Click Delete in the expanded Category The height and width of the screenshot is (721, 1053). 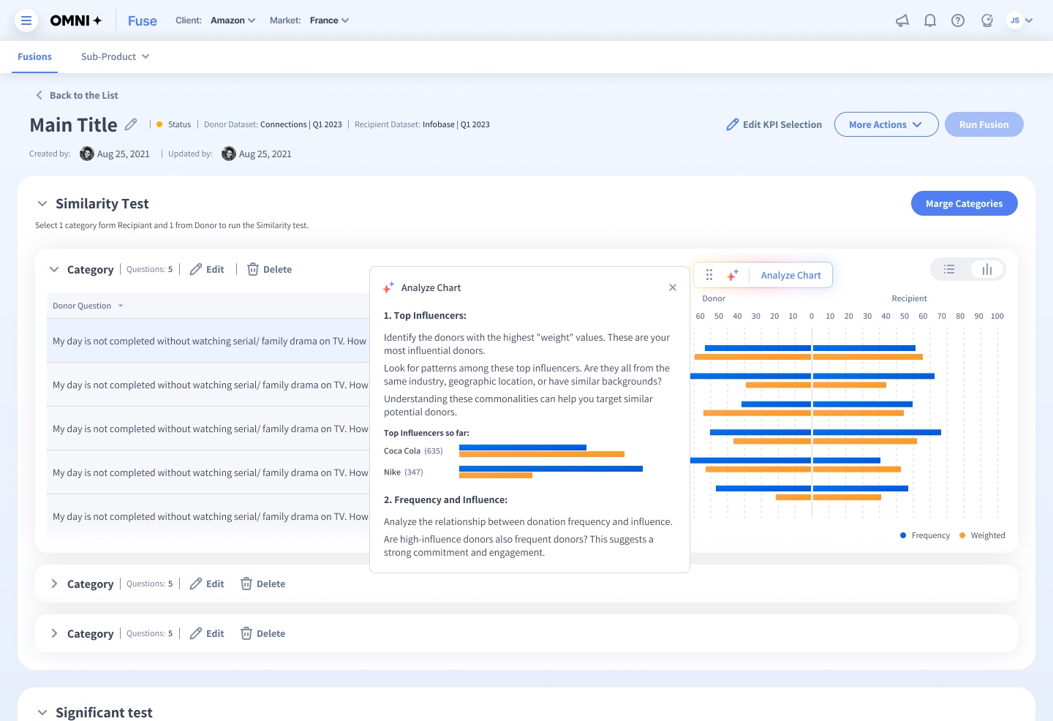coord(269,269)
